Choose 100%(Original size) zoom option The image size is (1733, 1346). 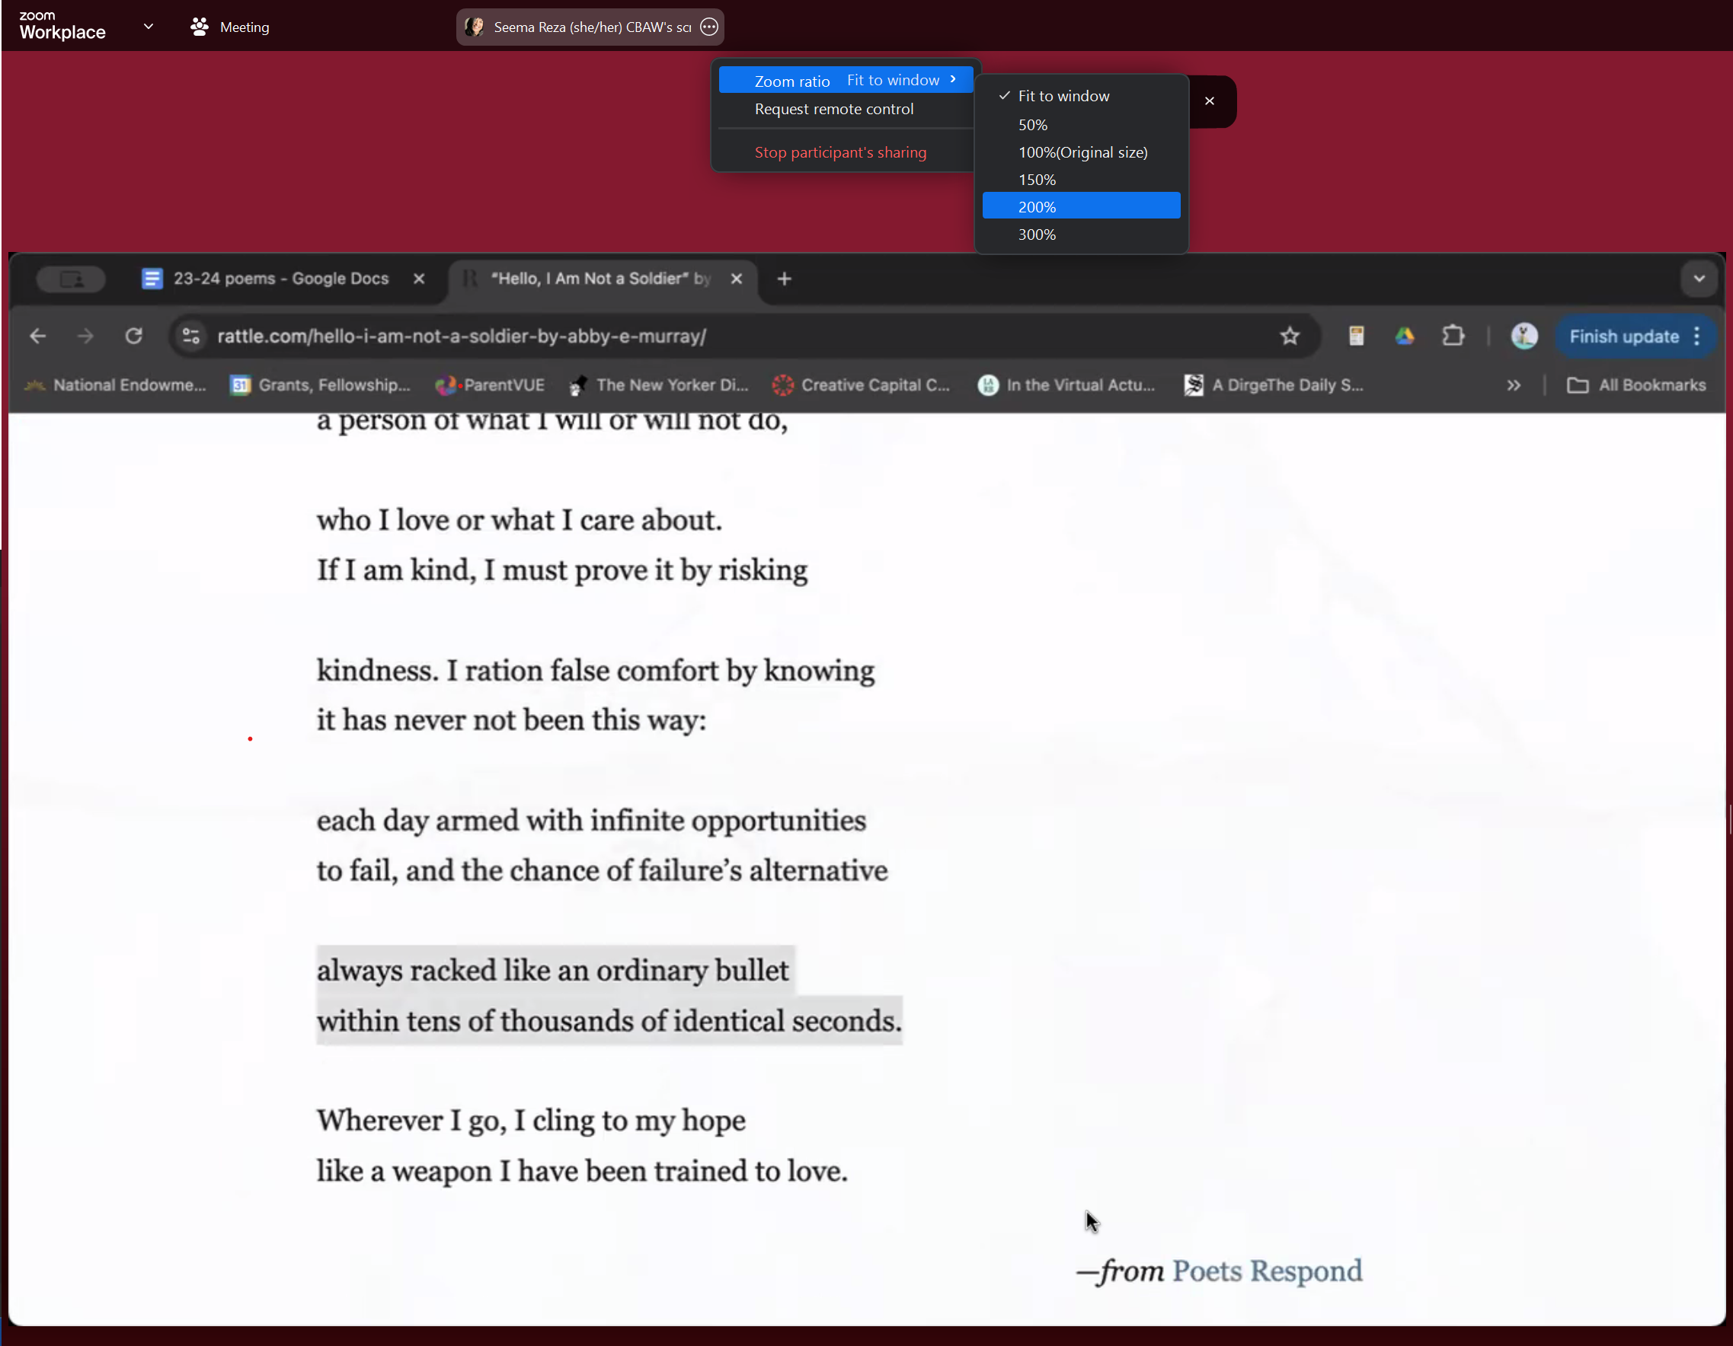pyautogui.click(x=1082, y=152)
